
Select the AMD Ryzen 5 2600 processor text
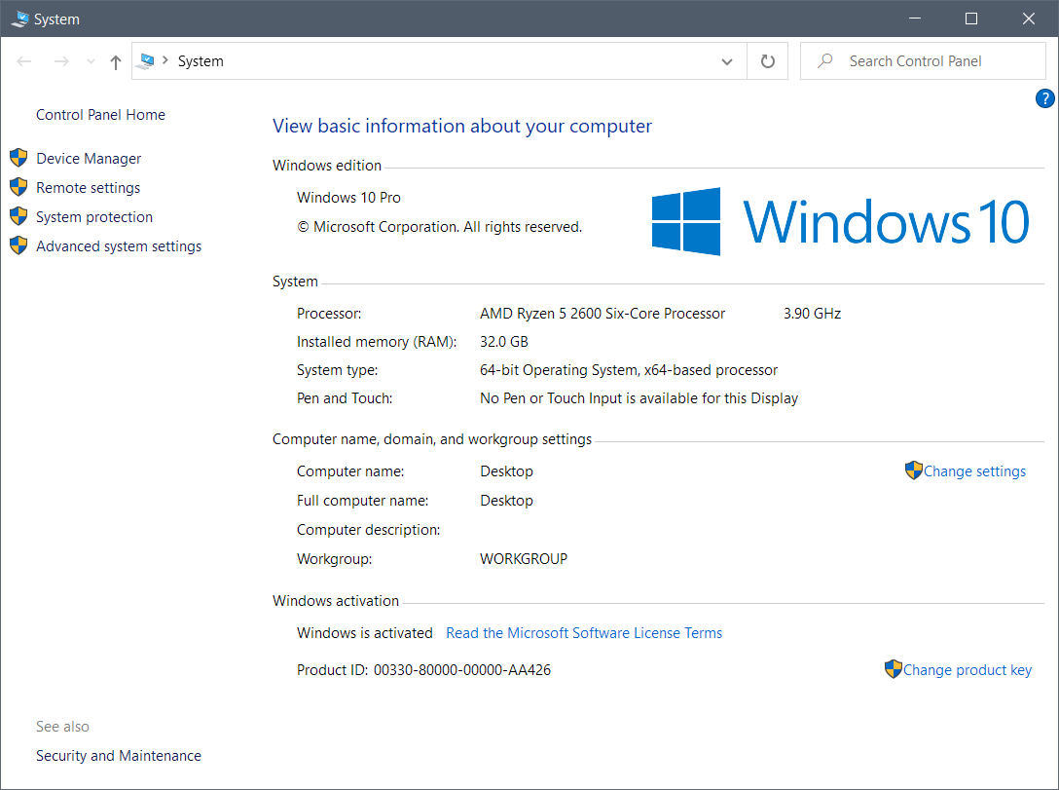click(x=603, y=314)
